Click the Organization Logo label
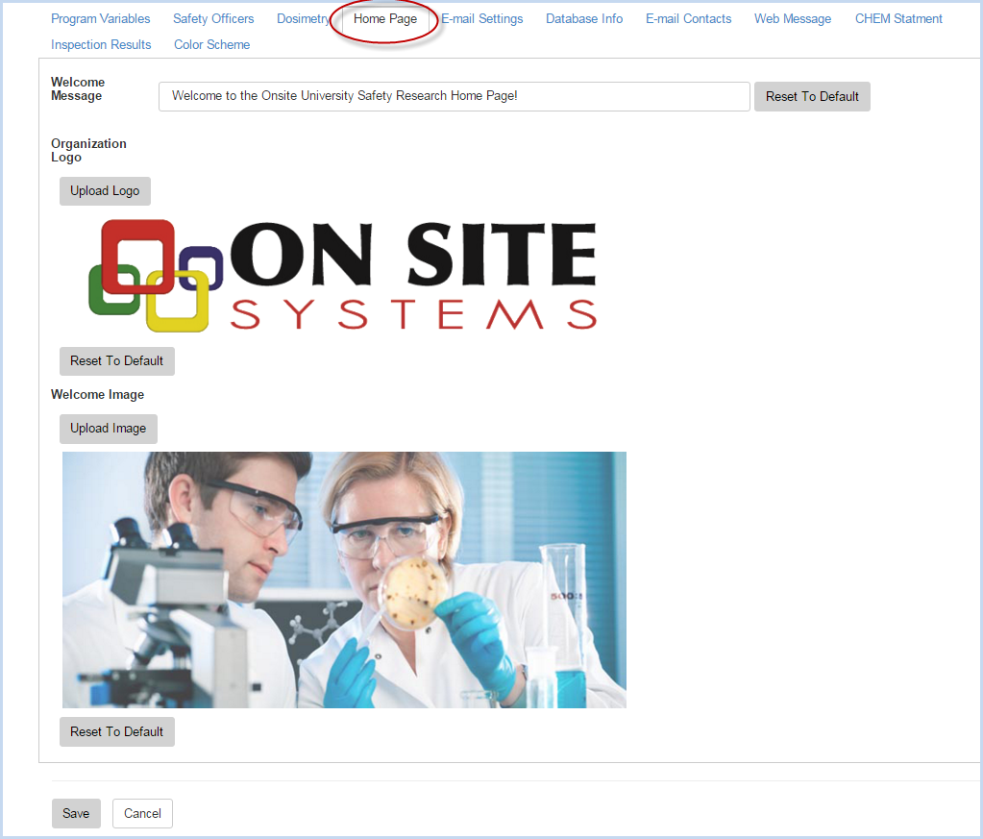 pos(88,151)
